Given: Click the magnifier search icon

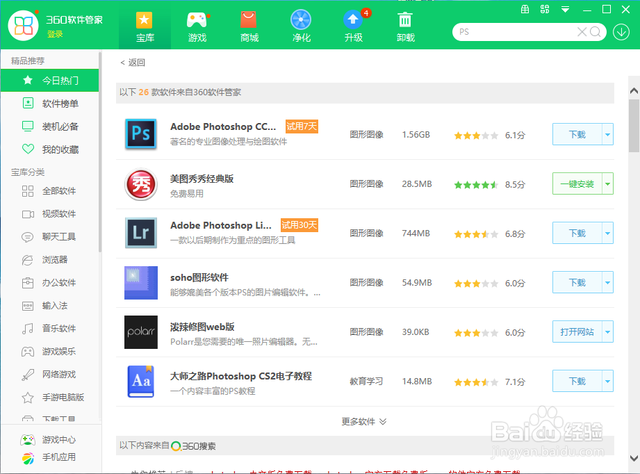Looking at the screenshot, I should [x=596, y=32].
